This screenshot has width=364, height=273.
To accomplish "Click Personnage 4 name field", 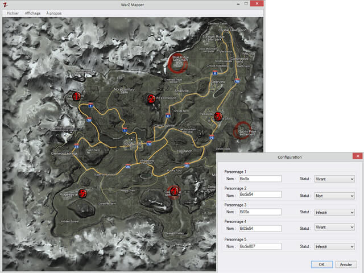I will pos(260,229).
